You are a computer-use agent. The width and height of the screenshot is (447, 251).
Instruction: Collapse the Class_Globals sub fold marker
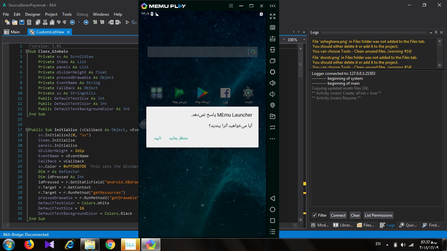point(27,51)
